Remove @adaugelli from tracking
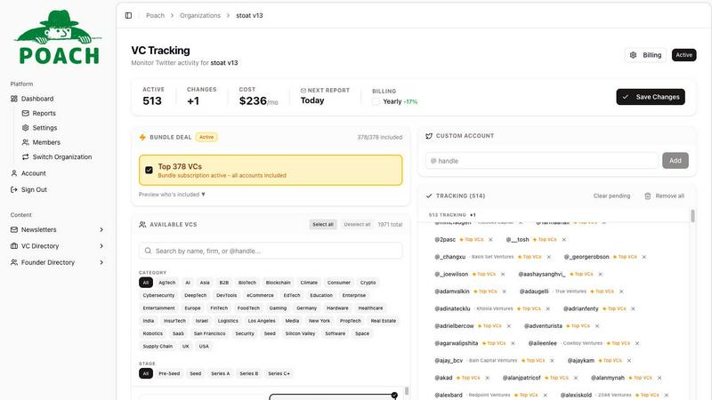The image size is (712, 400). [621, 292]
